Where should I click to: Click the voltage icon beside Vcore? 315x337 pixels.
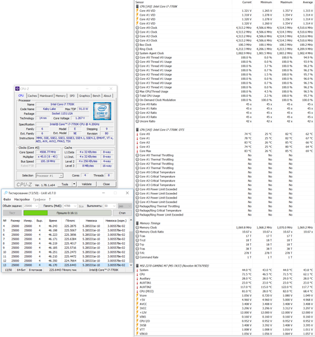(137, 296)
